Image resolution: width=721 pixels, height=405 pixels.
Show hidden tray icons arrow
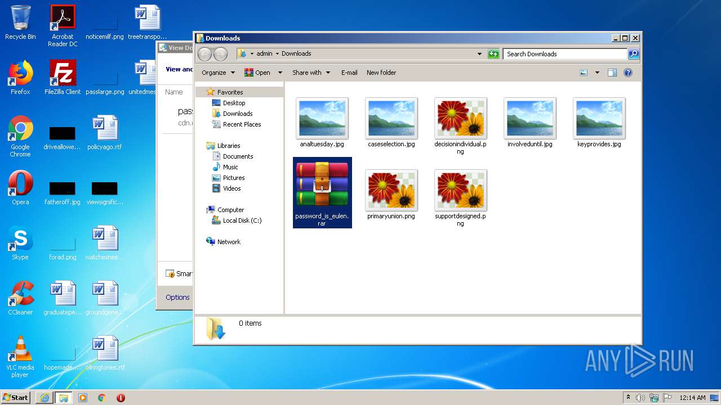point(628,398)
